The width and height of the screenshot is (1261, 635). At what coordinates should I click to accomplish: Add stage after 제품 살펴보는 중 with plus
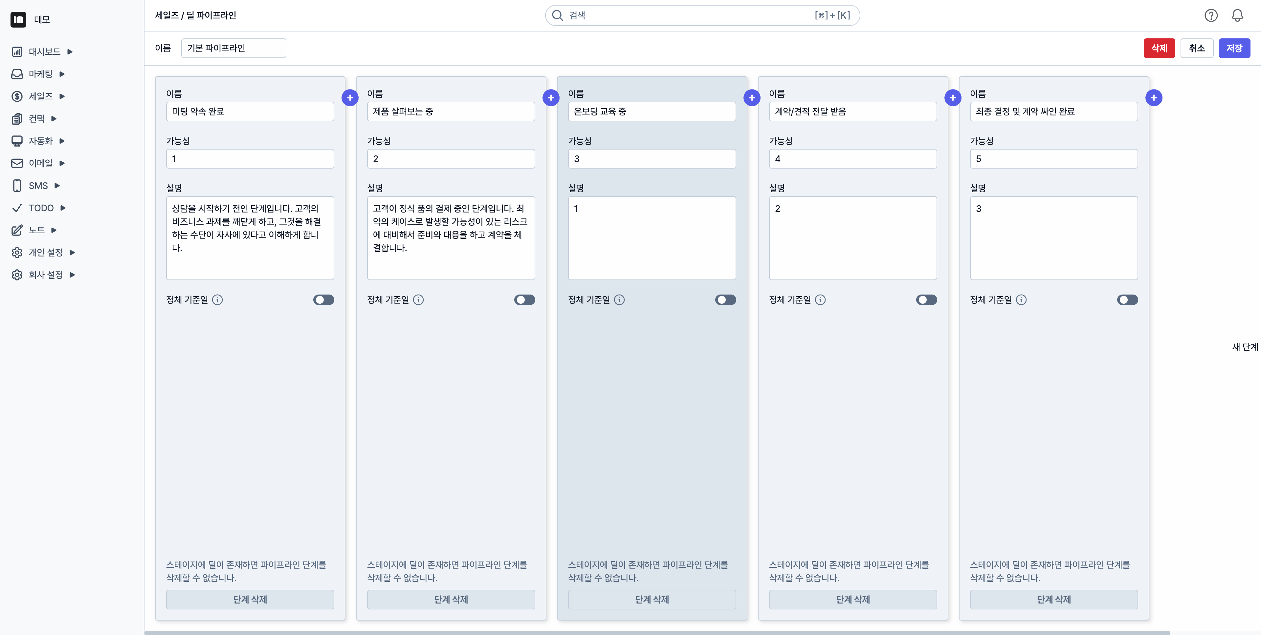click(551, 98)
